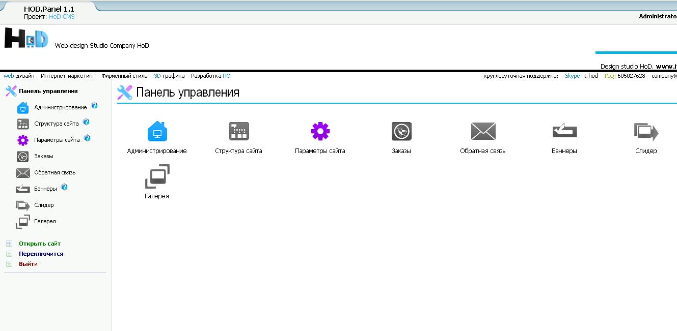Open the Фирменный стиль menu item
This screenshot has width=677, height=331.
pos(124,76)
